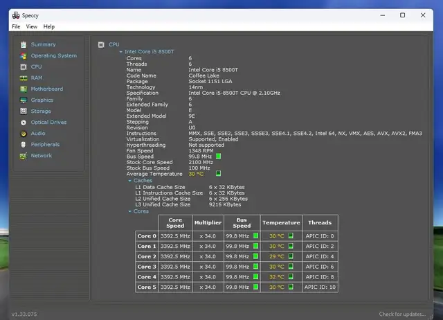Click the Speccy app icon in title bar
The width and height of the screenshot is (443, 320).
[x=16, y=15]
